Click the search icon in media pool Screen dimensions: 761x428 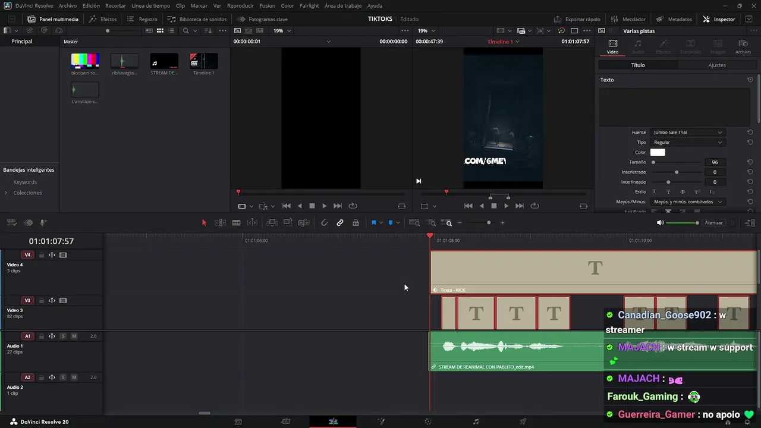click(185, 30)
